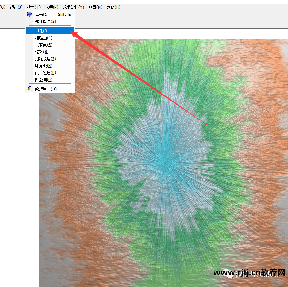Open the 艺术绘制(Y) art drawing menu

point(73,7)
